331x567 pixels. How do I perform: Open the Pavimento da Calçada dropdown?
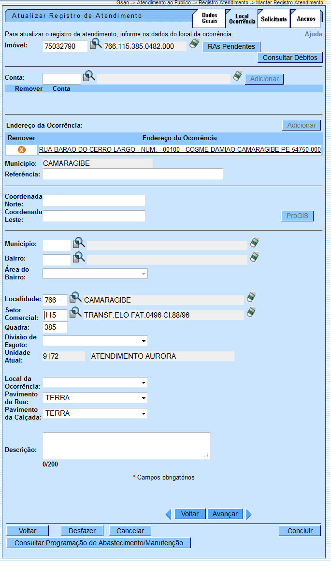95,414
